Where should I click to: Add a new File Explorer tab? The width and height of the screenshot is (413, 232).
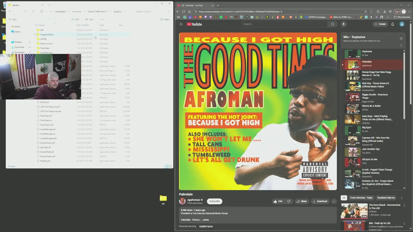point(49,5)
